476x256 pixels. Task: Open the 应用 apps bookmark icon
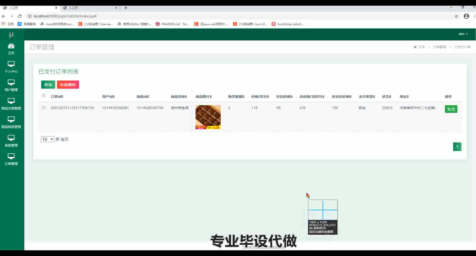8,24
